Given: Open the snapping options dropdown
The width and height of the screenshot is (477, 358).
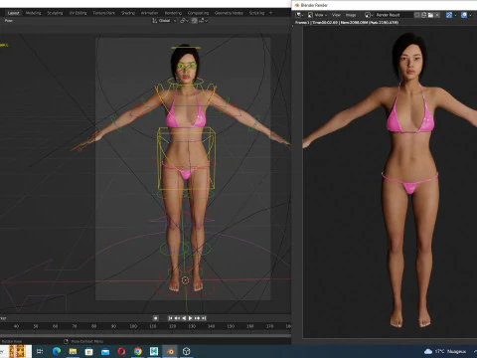Looking at the screenshot, I should [x=203, y=21].
